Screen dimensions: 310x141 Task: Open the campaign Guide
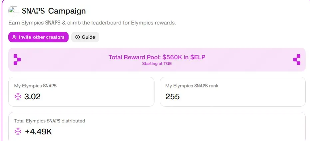(85, 37)
